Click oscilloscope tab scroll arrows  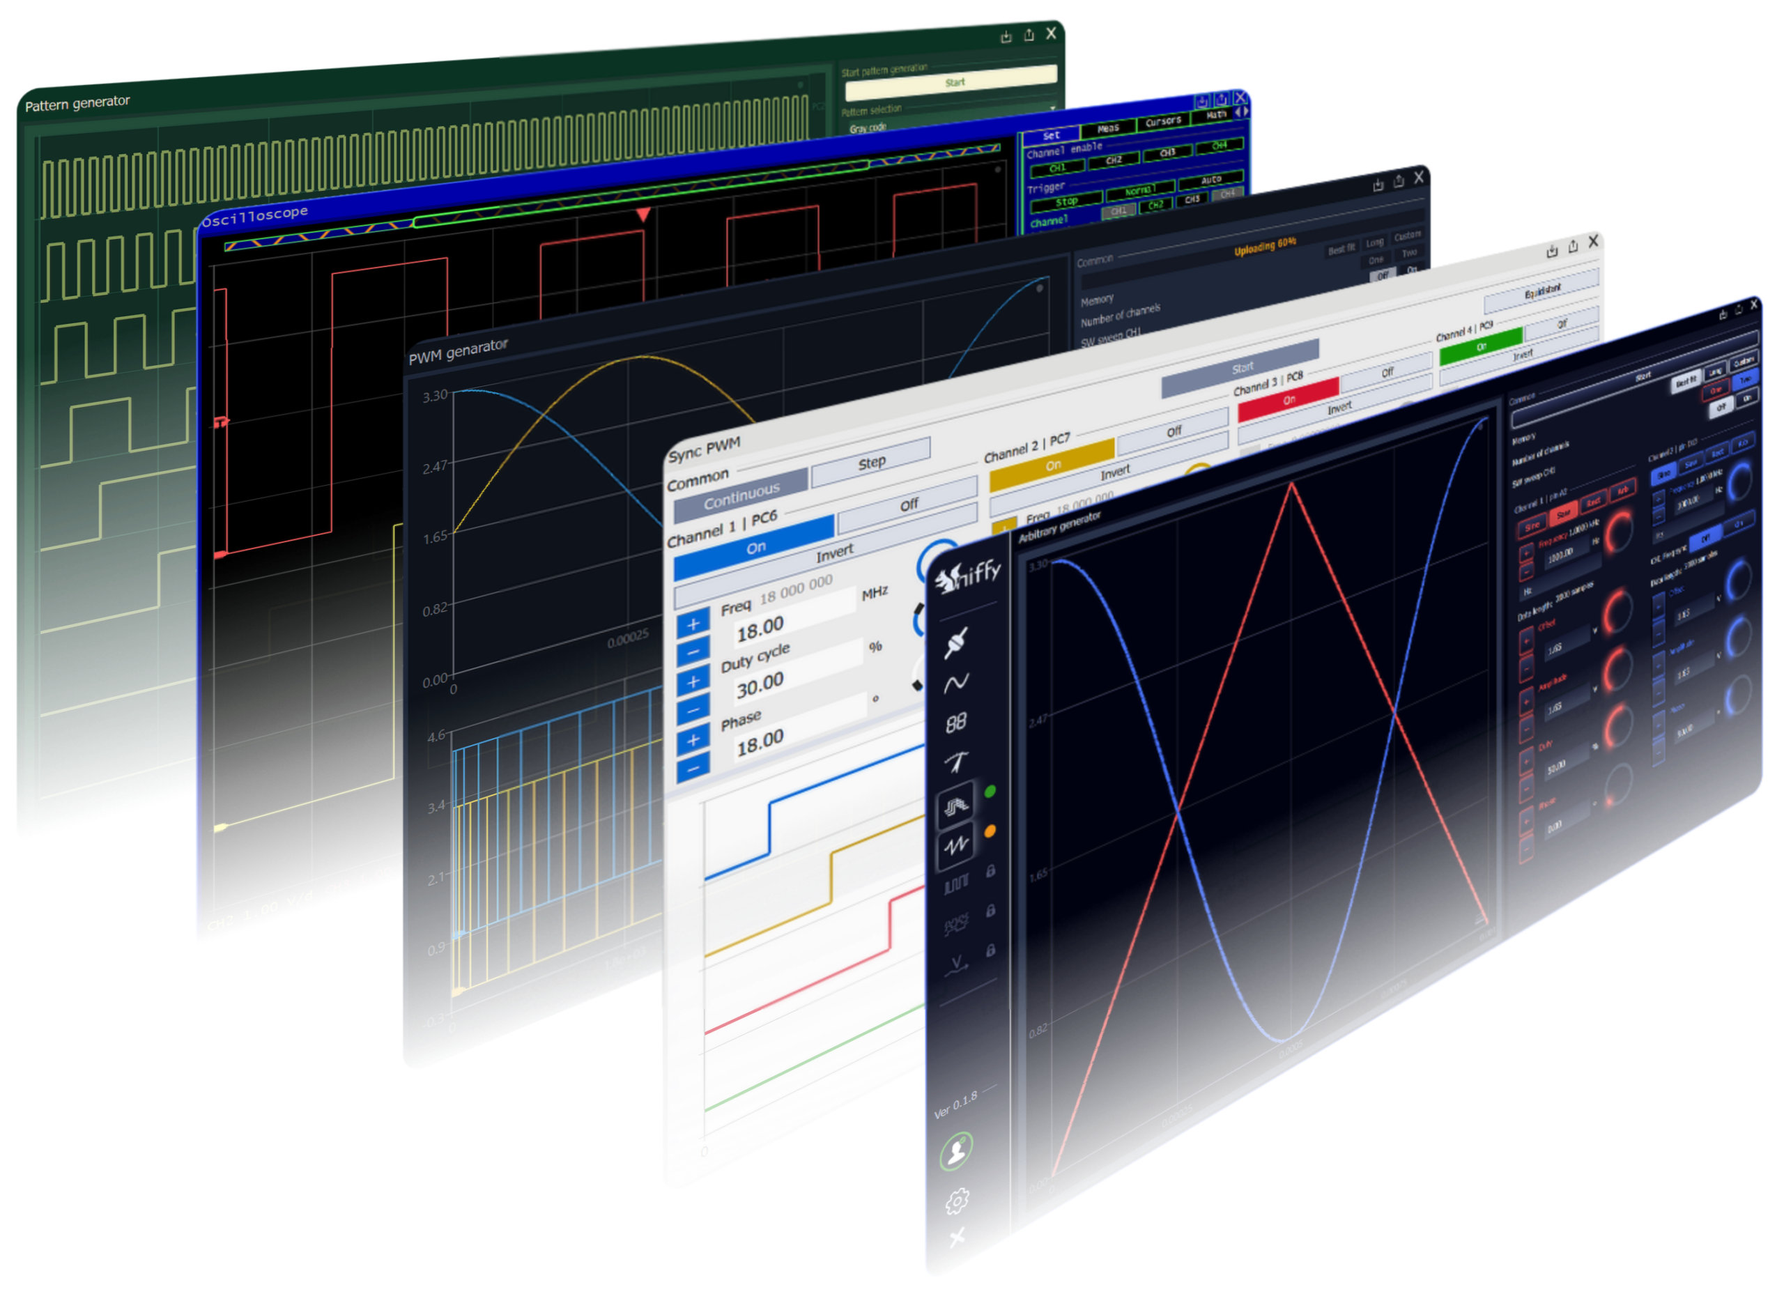click(x=1241, y=112)
